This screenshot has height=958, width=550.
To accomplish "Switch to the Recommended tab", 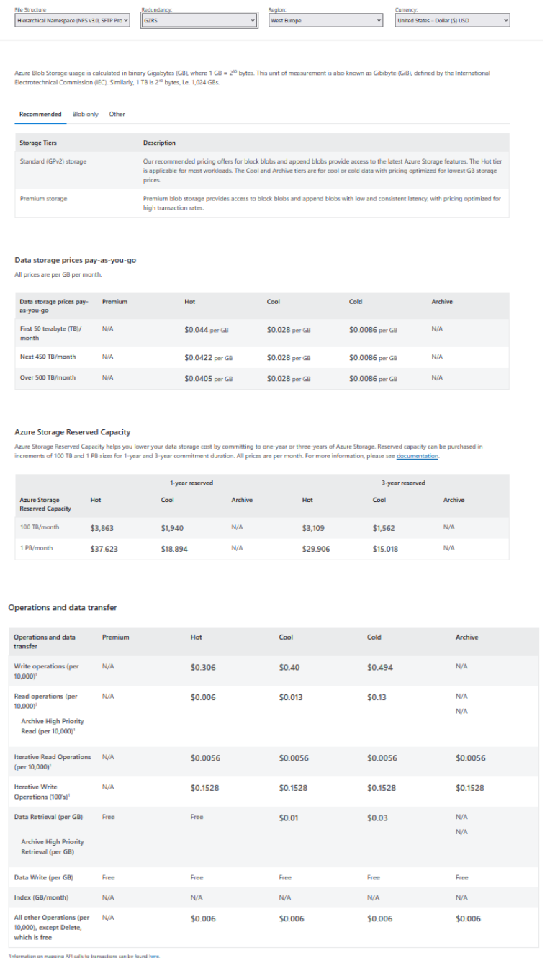I will (x=40, y=114).
